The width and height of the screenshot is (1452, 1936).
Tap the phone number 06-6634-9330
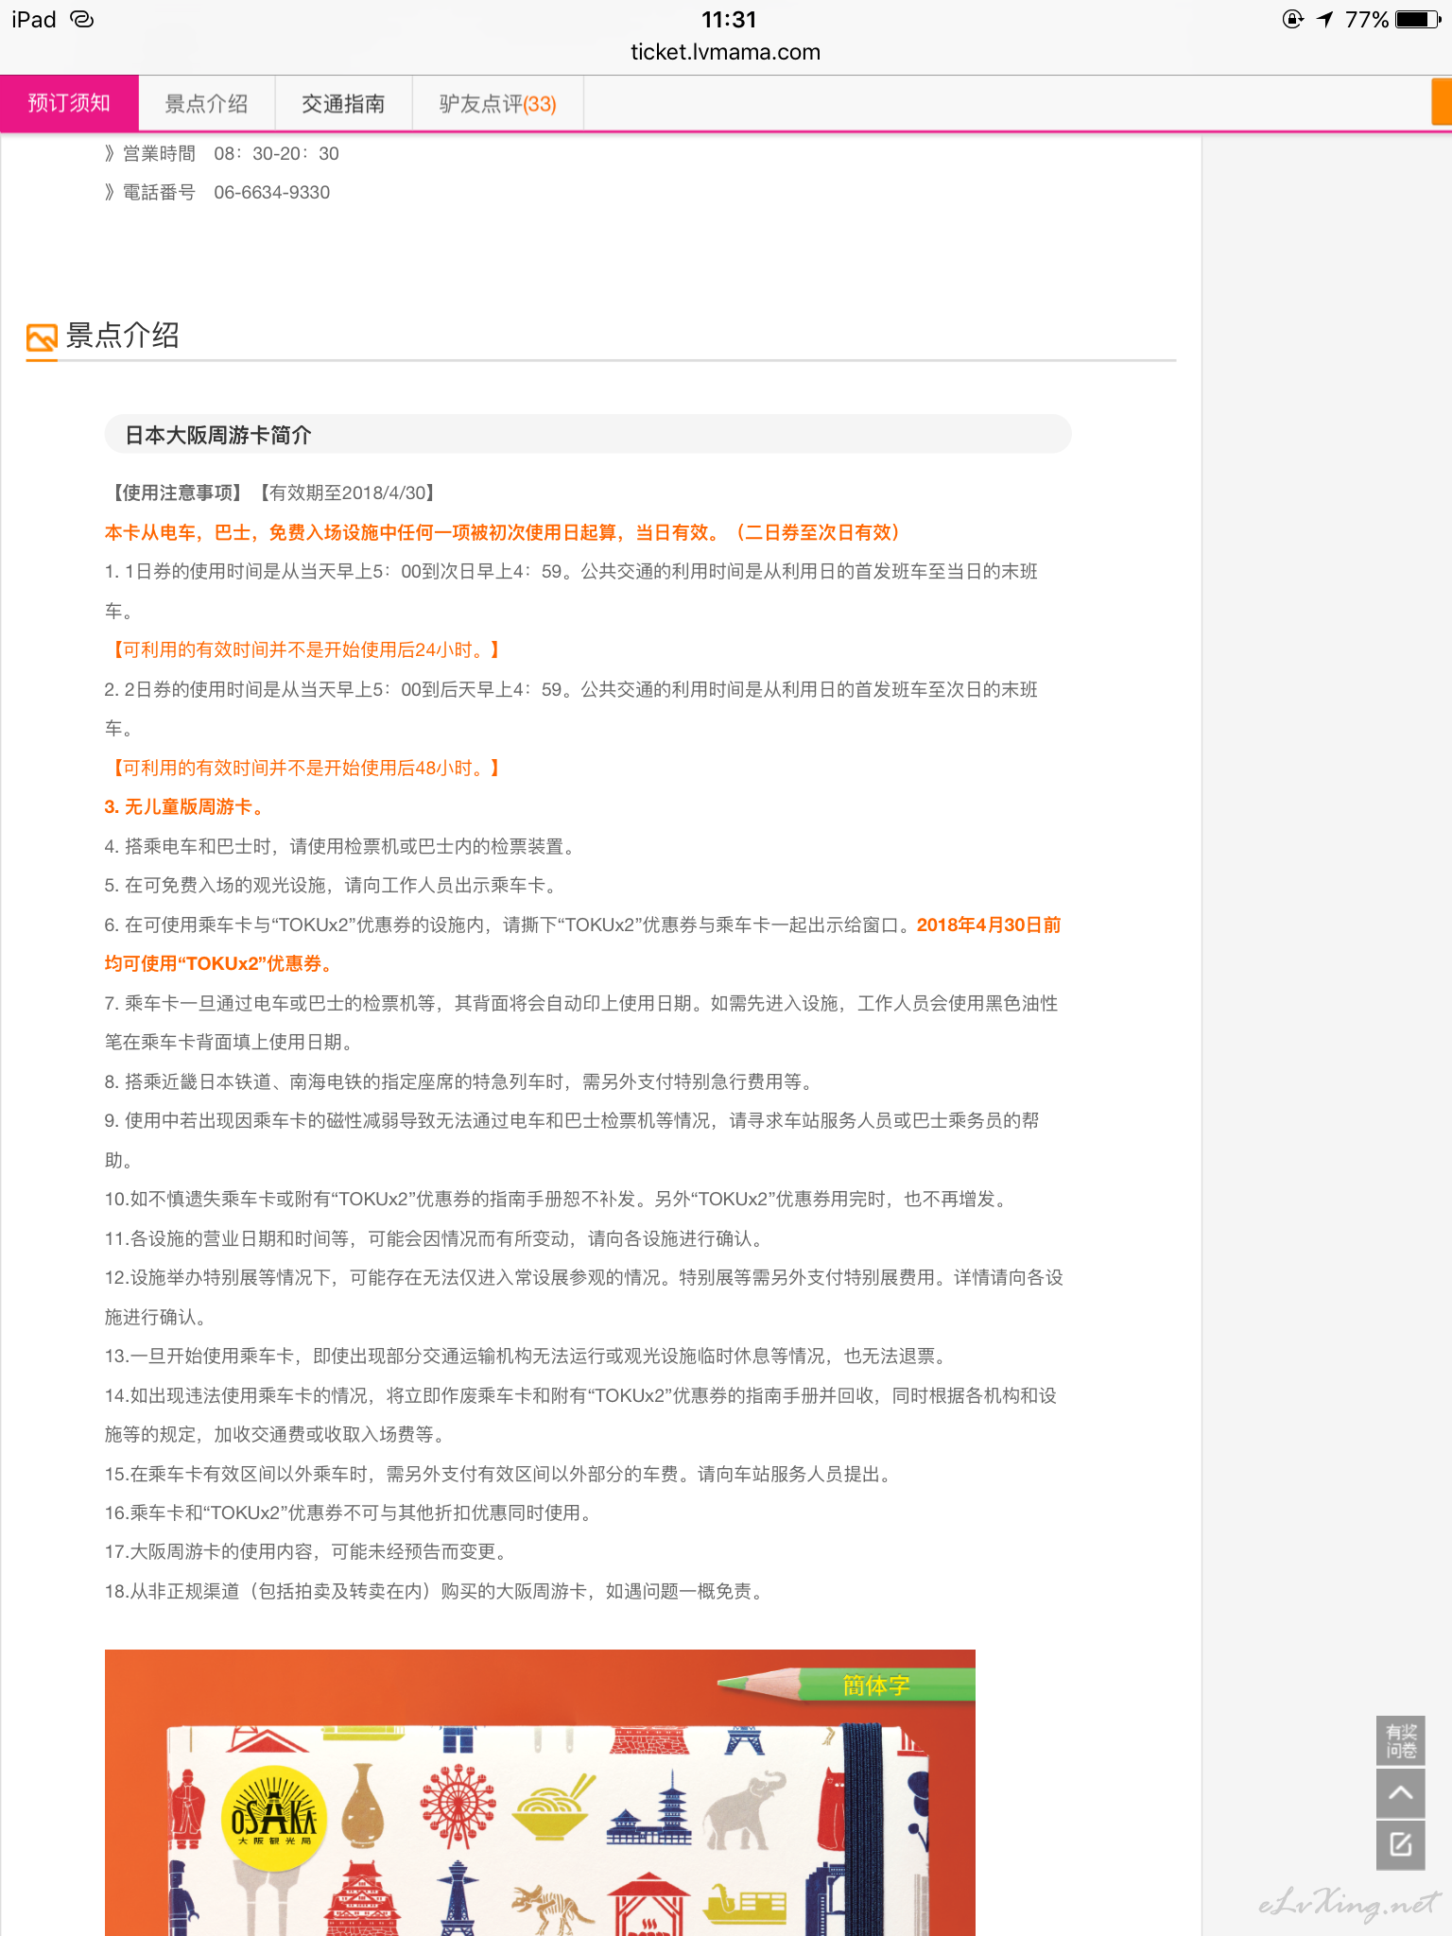coord(271,192)
